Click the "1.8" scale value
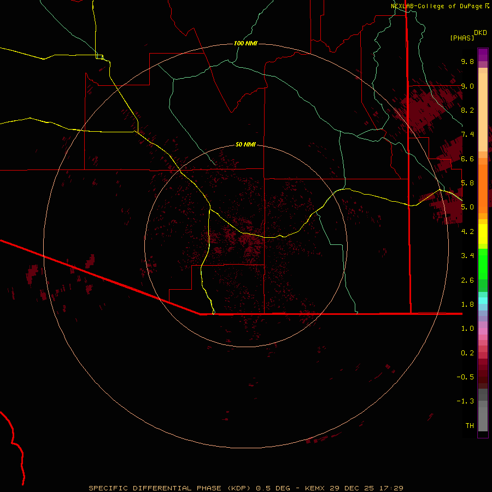492x492 pixels. (x=467, y=304)
